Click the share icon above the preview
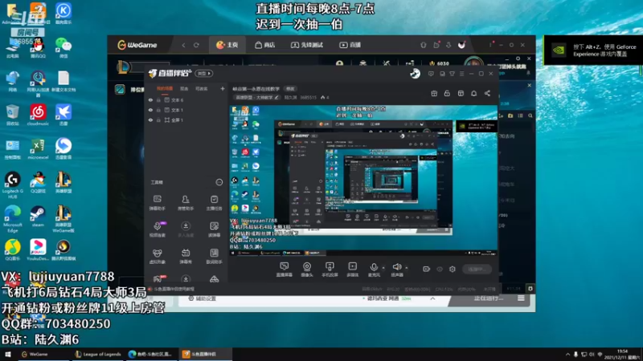 (487, 93)
